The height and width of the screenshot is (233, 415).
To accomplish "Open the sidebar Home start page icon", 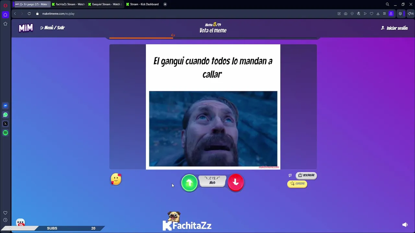I will tap(5, 15).
